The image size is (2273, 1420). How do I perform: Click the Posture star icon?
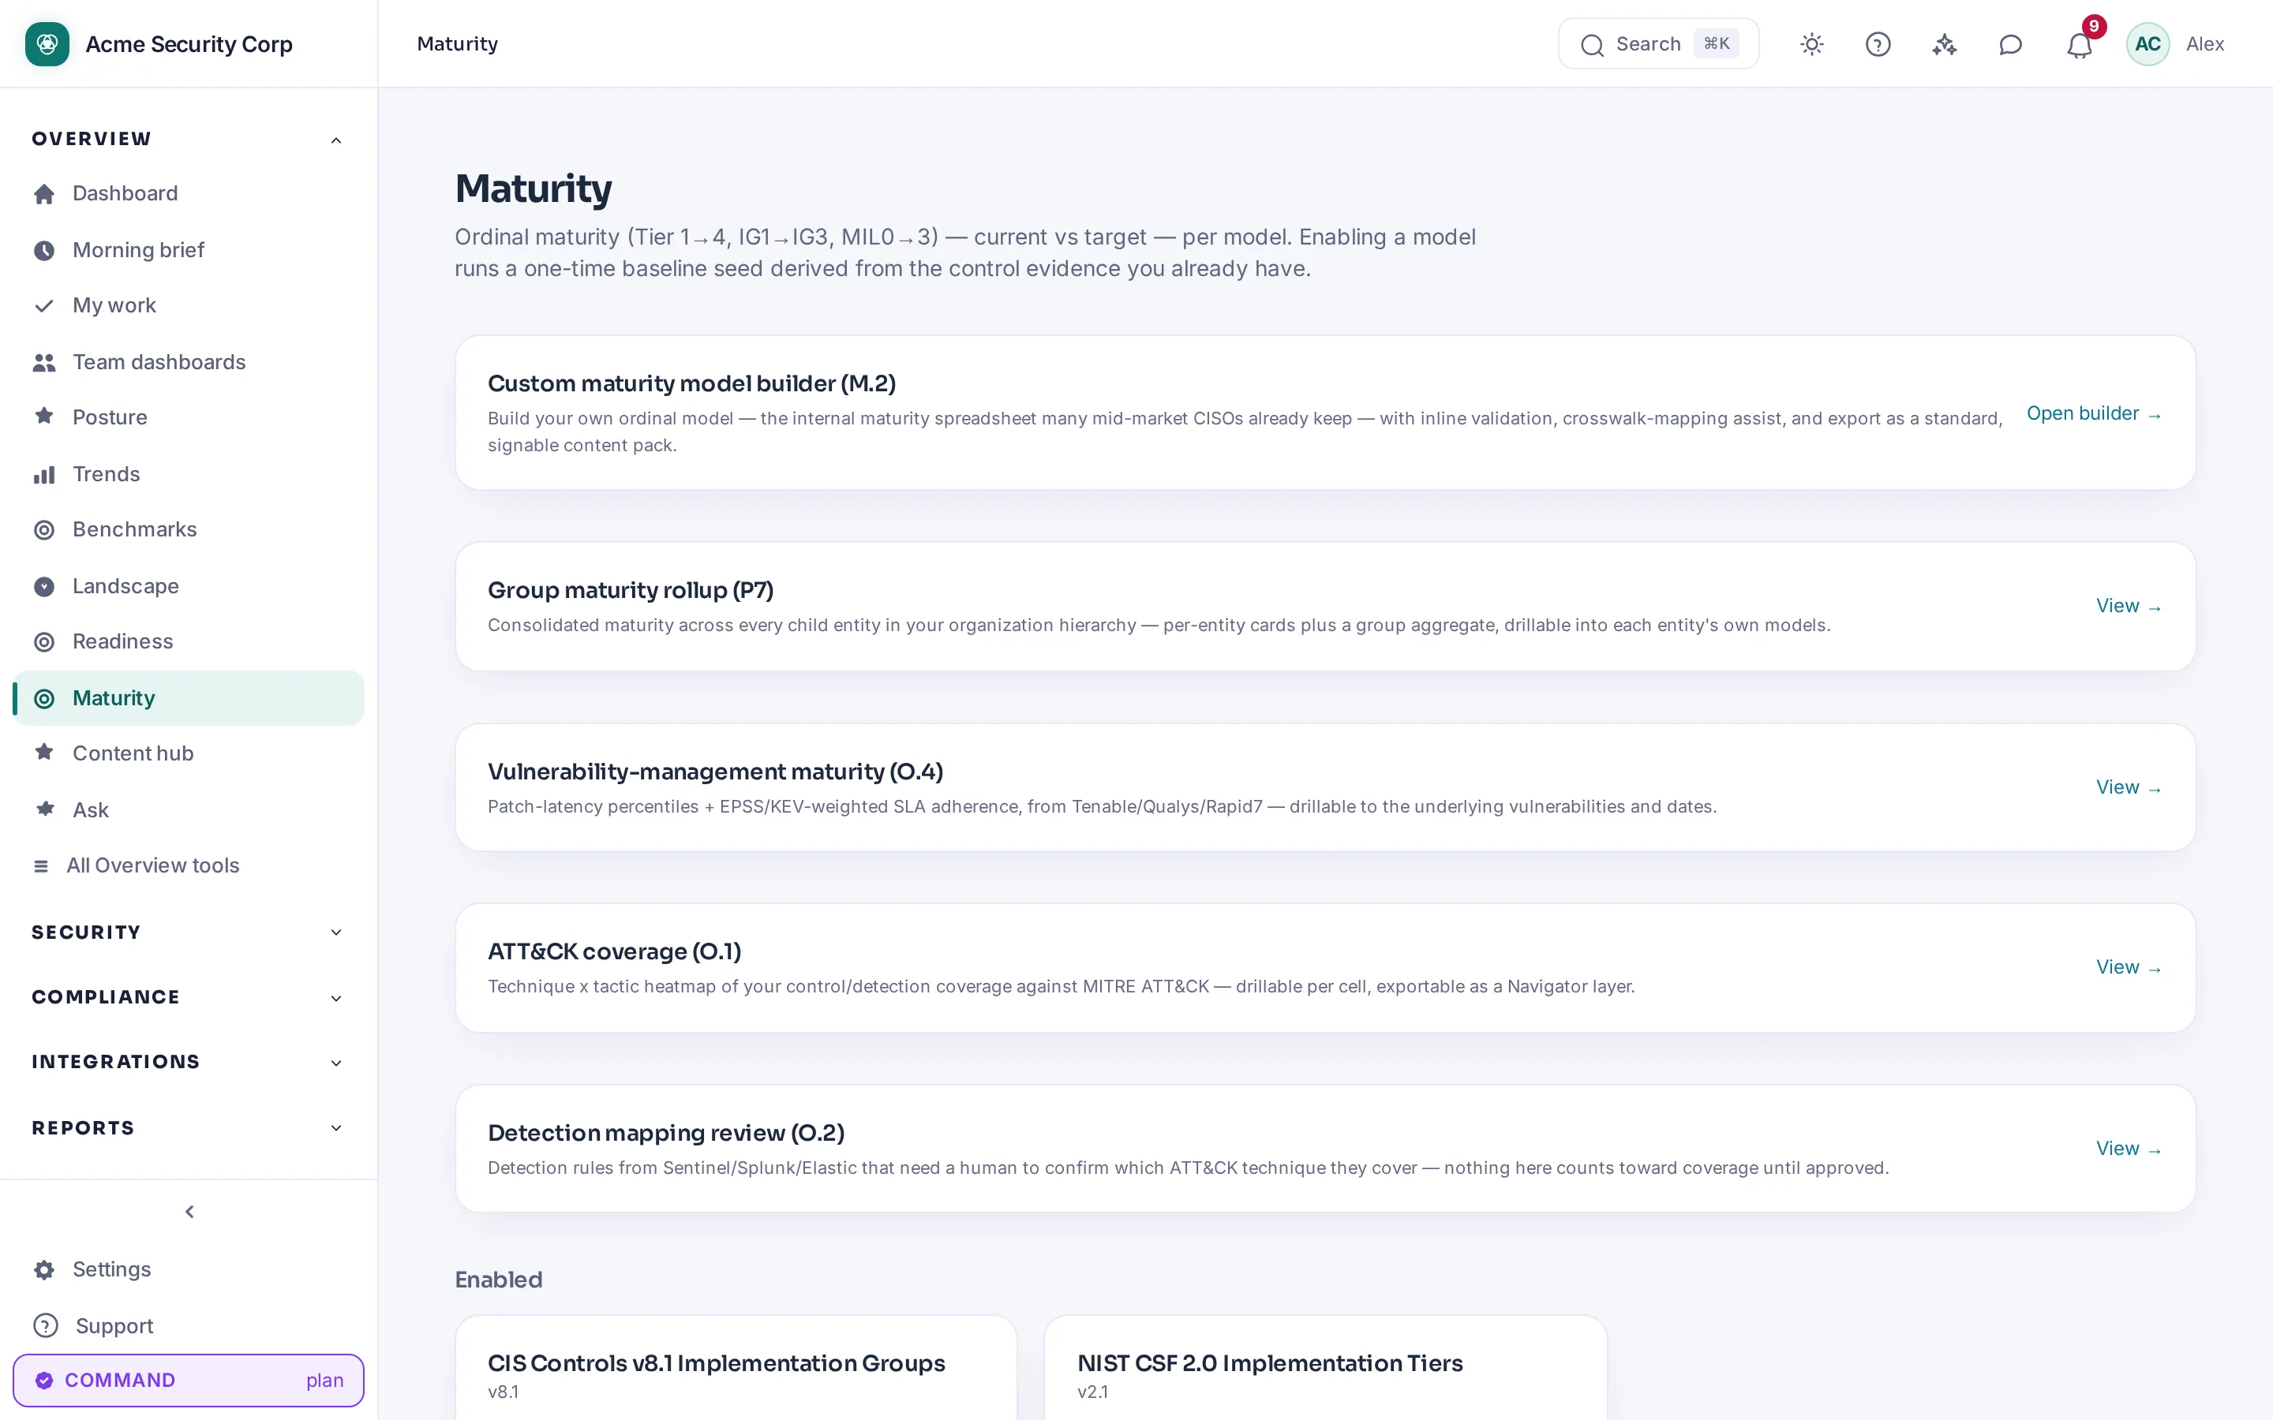(x=44, y=416)
